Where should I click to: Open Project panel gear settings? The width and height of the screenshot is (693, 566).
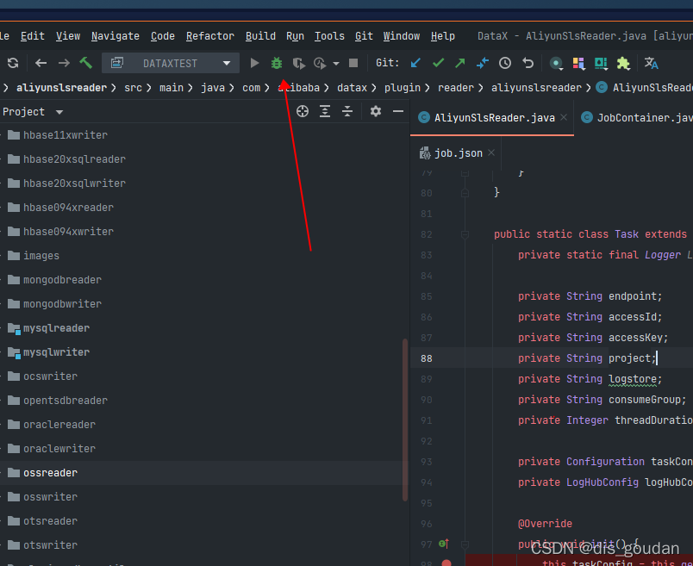tap(376, 111)
